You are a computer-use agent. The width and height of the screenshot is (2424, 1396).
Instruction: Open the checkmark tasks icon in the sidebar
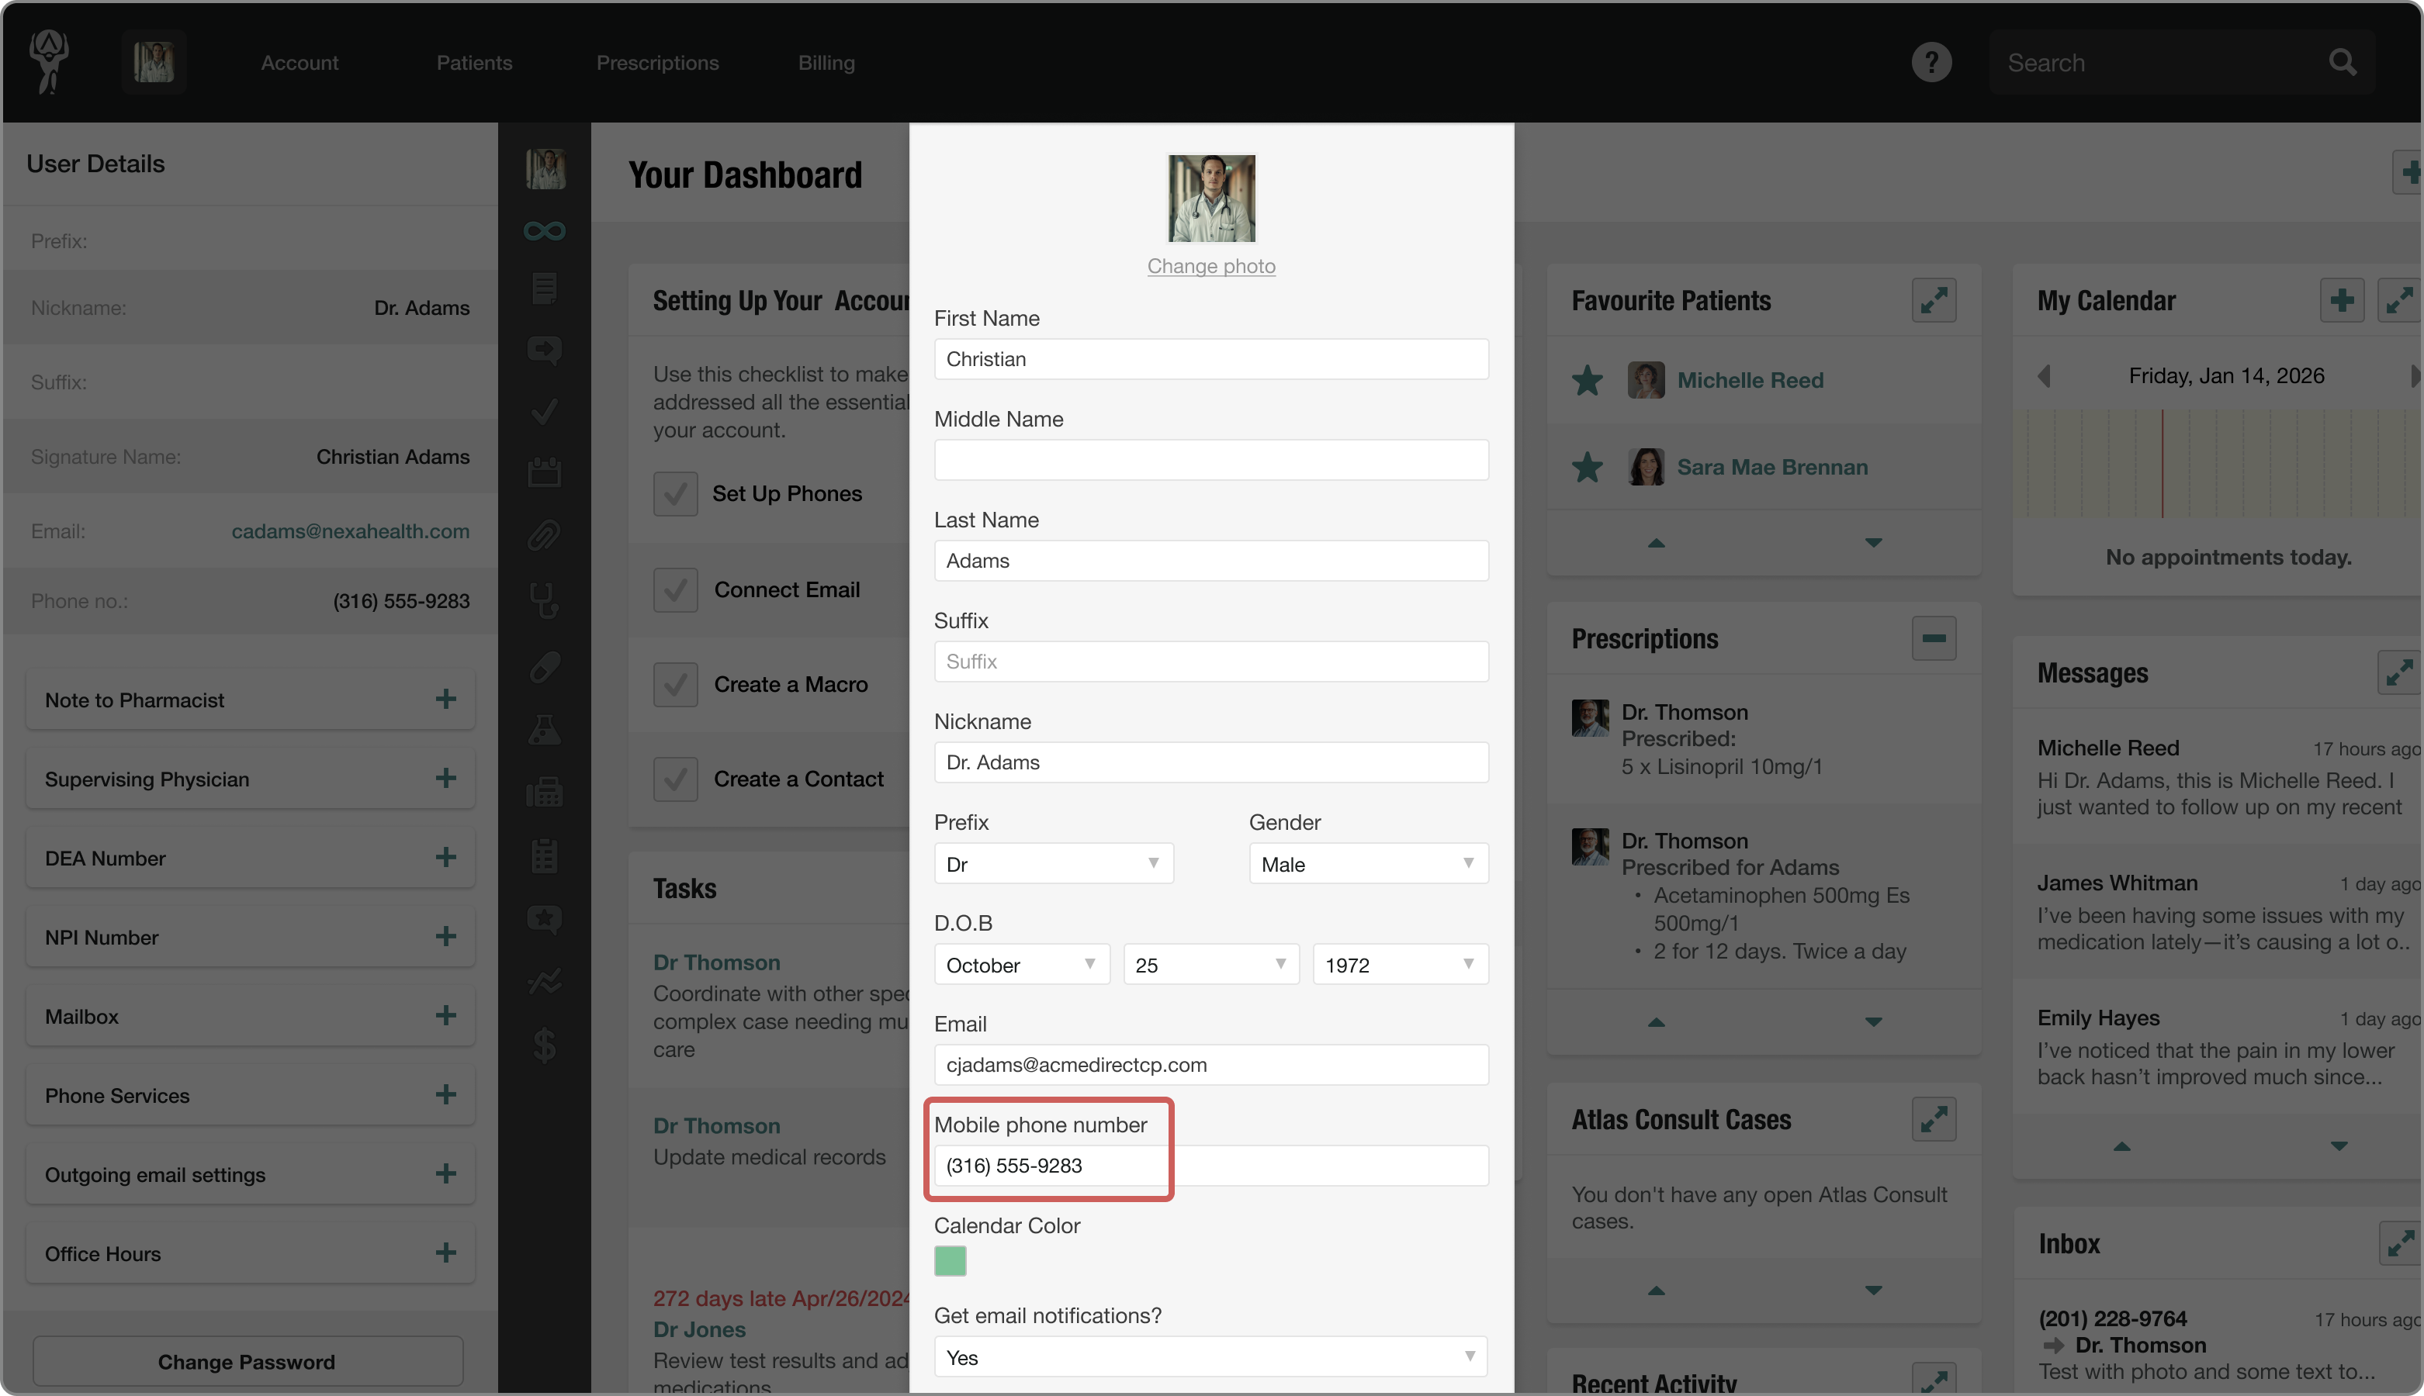(x=544, y=413)
